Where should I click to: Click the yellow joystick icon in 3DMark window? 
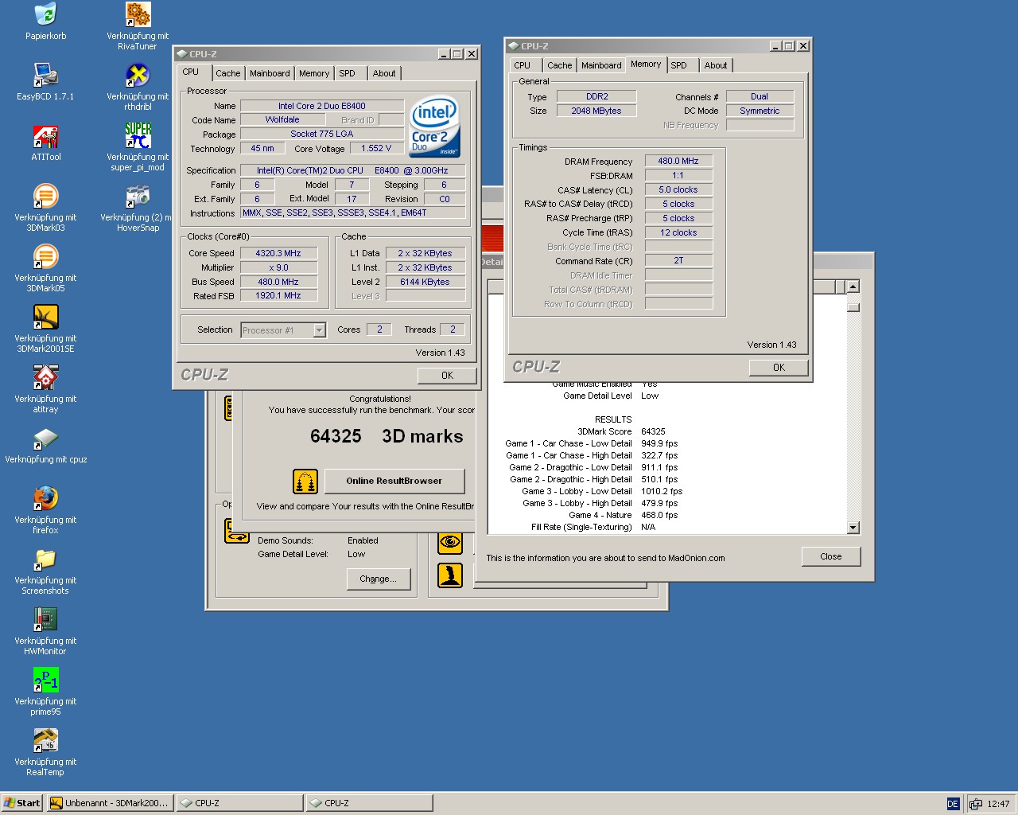[x=450, y=575]
